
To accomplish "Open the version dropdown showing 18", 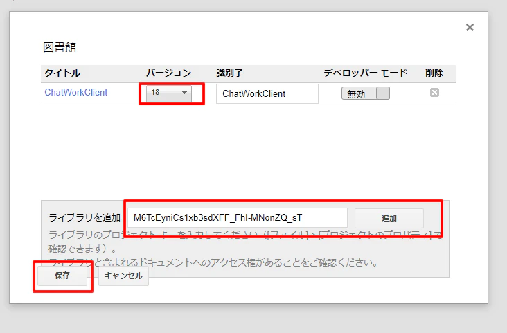I will [x=169, y=93].
